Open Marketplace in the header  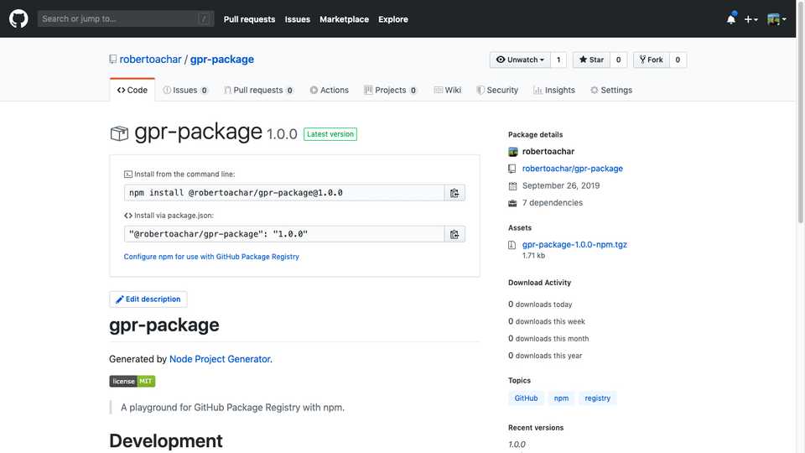344,19
